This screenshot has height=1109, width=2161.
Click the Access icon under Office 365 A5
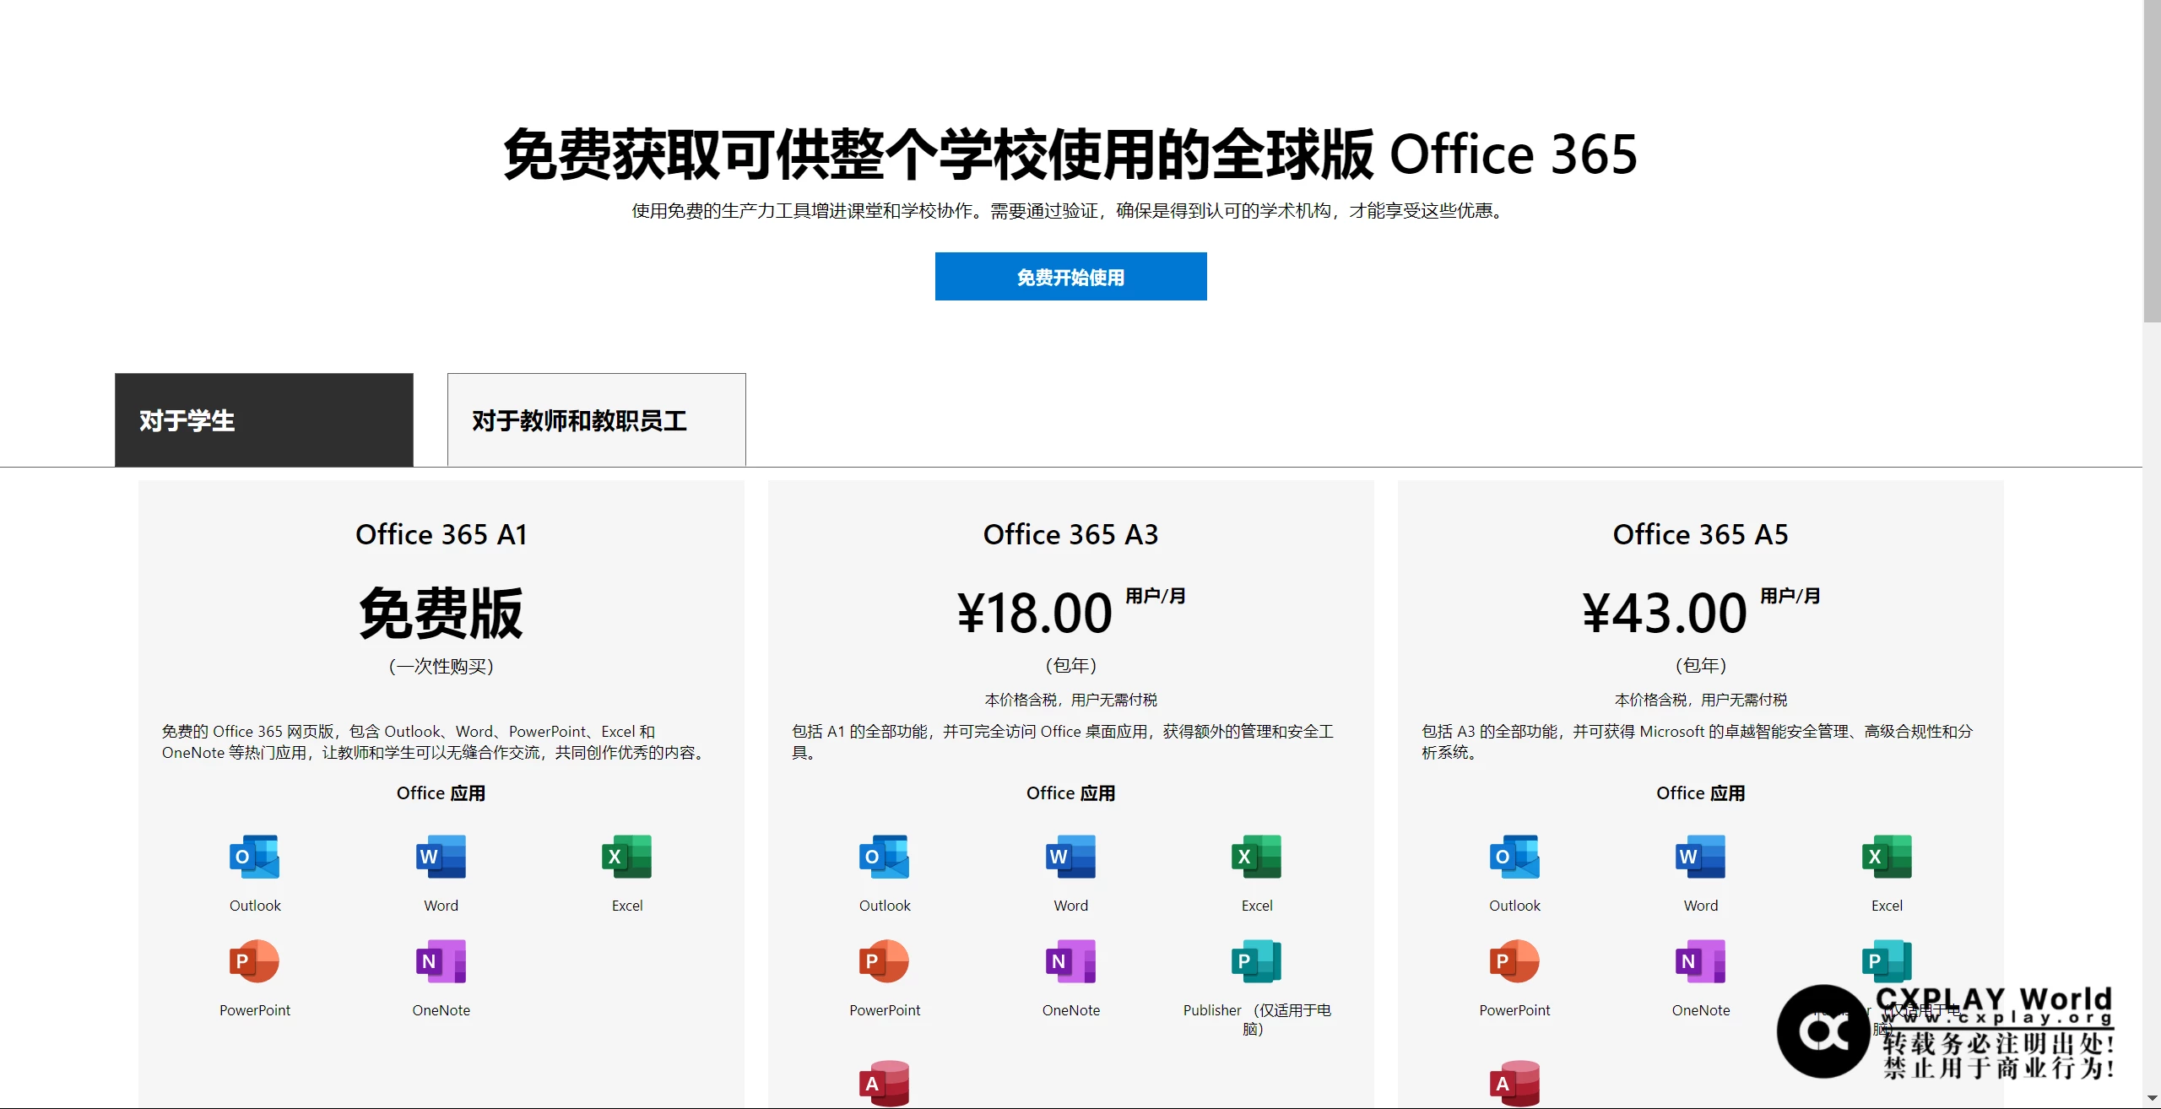[x=1514, y=1083]
